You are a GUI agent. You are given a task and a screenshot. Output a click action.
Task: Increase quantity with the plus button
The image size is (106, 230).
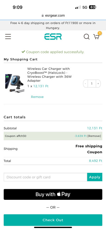[x=98, y=84]
